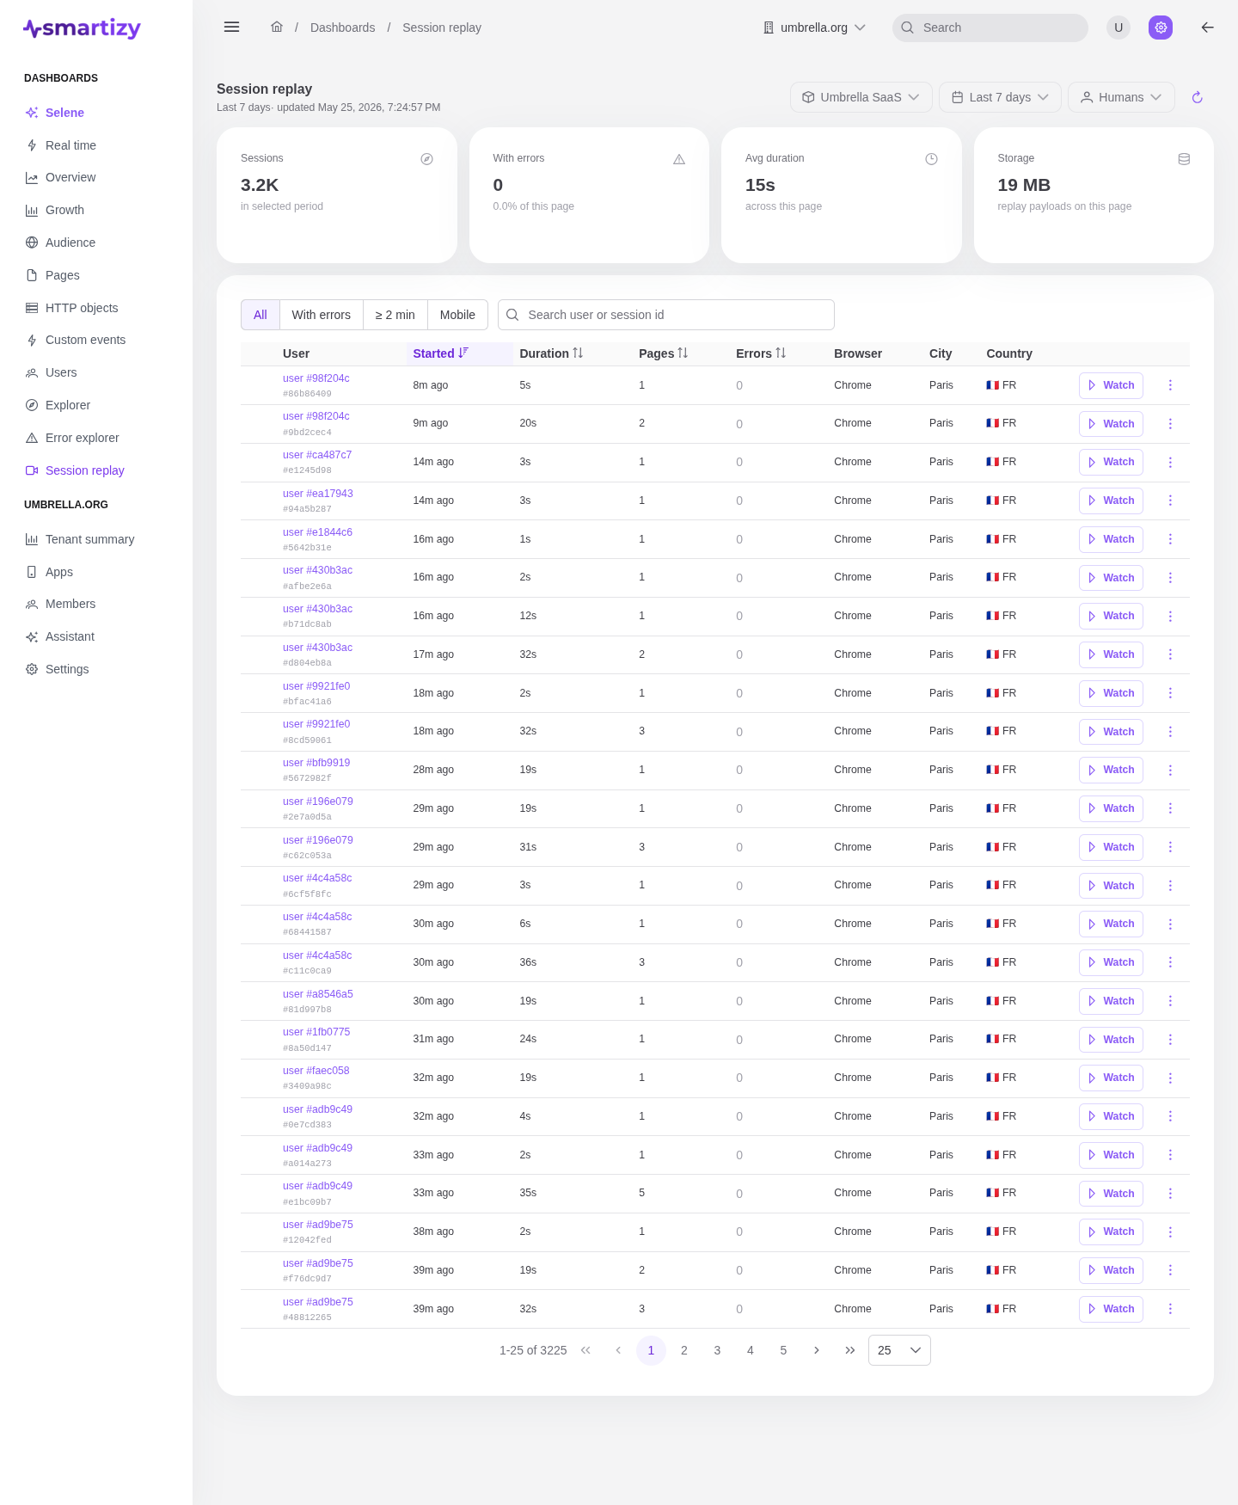
Task: Go to next page of results
Action: pyautogui.click(x=817, y=1350)
